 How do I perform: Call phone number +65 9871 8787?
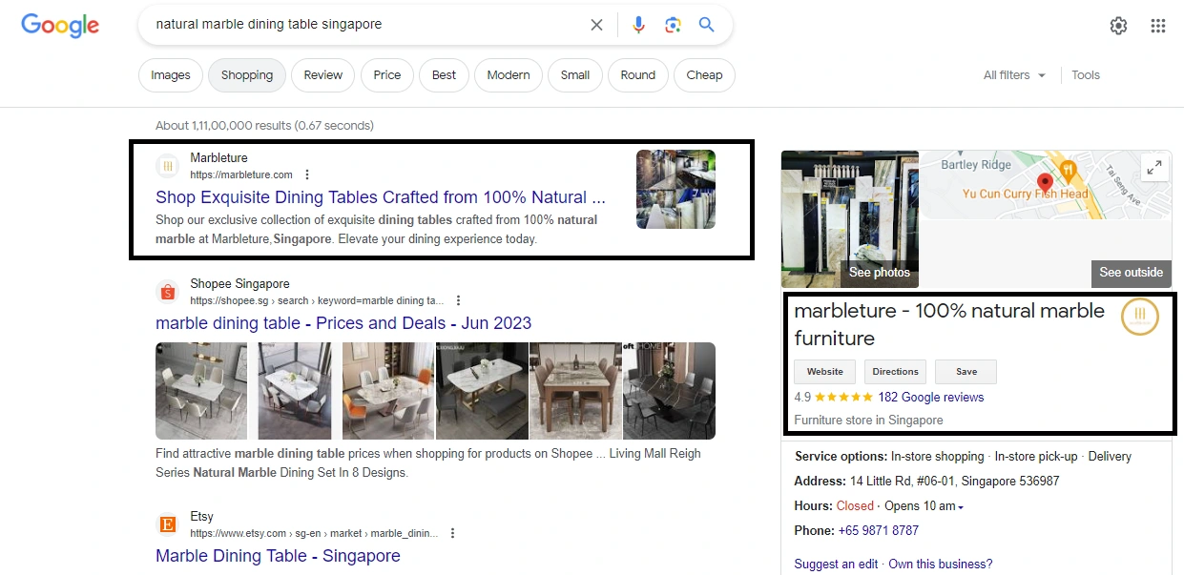pos(879,531)
